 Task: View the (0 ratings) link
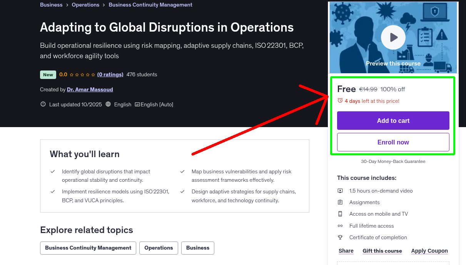(110, 74)
